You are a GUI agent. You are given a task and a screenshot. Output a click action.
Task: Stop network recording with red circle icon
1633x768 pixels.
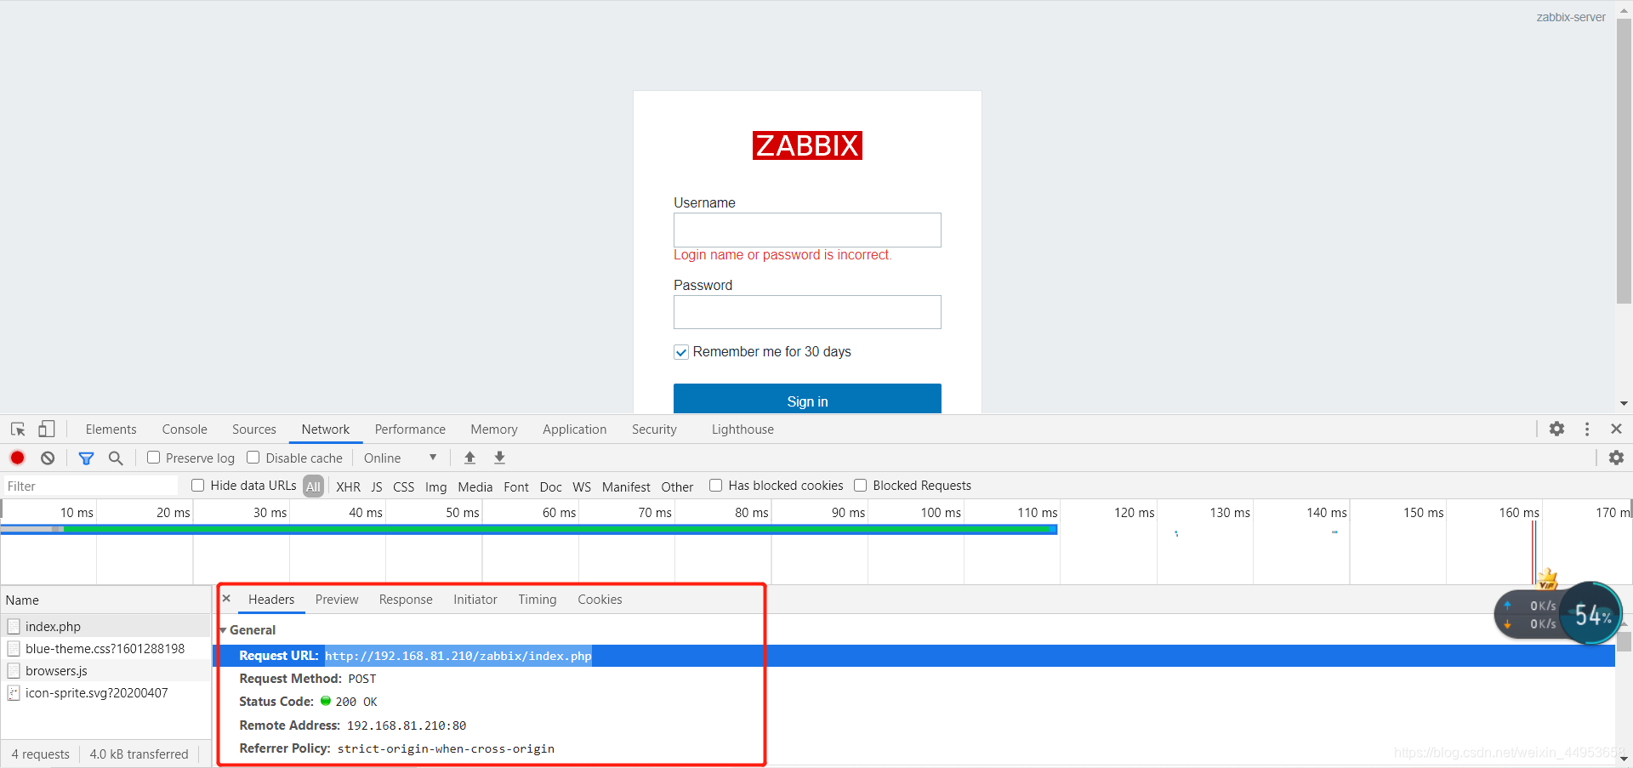17,458
